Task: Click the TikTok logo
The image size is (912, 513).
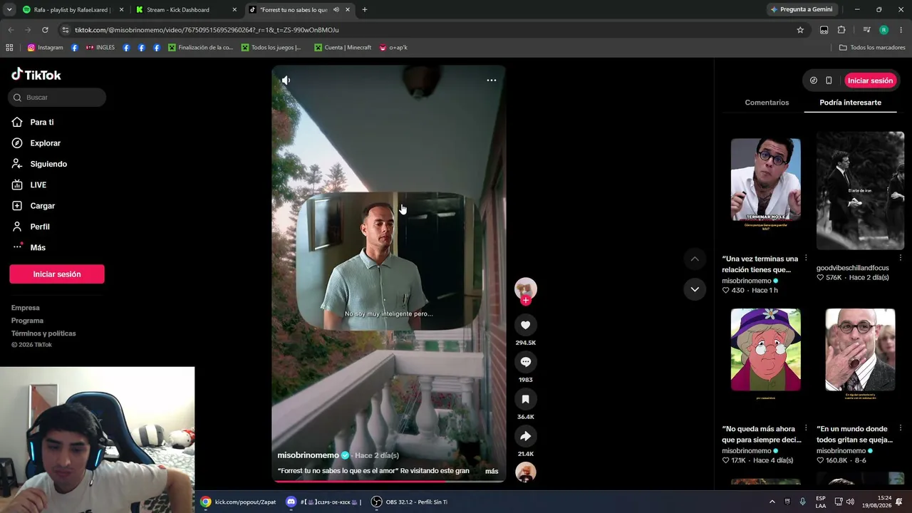Action: coord(36,75)
